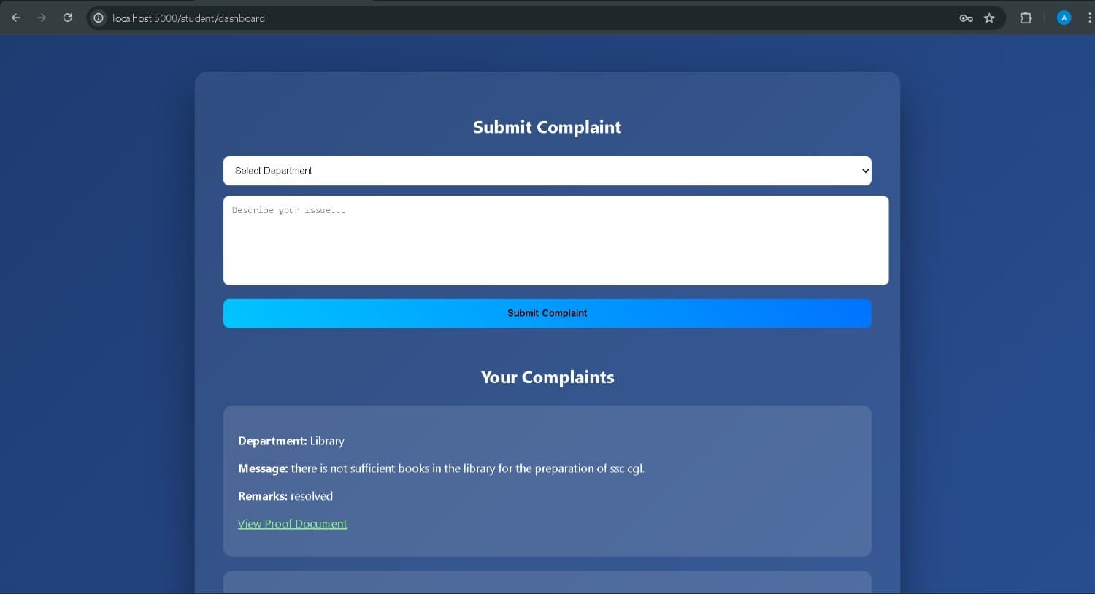Click the back navigation arrow
This screenshot has width=1095, height=594.
click(15, 18)
